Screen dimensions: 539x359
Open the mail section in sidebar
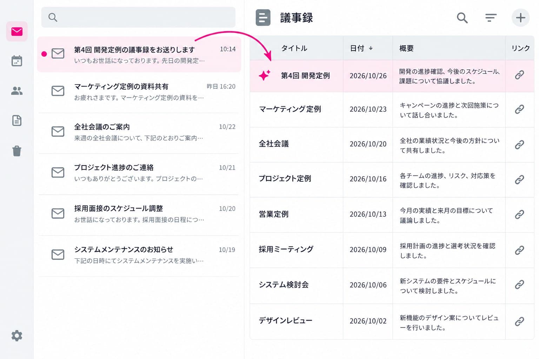pos(17,32)
